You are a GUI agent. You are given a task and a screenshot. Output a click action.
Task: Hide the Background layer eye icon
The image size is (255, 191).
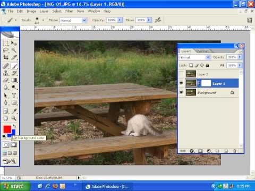tap(181, 92)
